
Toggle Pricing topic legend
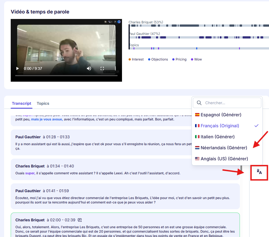coord(179,59)
